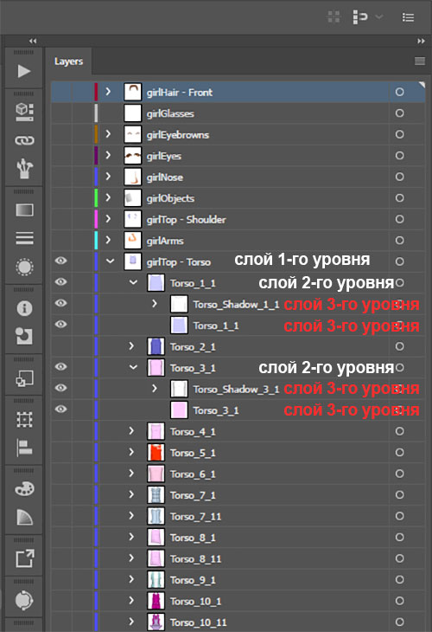Expand the girlHair - Front layer
This screenshot has width=432, height=632.
point(108,92)
